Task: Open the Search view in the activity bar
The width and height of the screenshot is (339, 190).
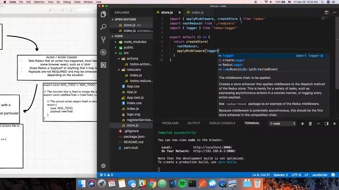Action: coord(103,27)
